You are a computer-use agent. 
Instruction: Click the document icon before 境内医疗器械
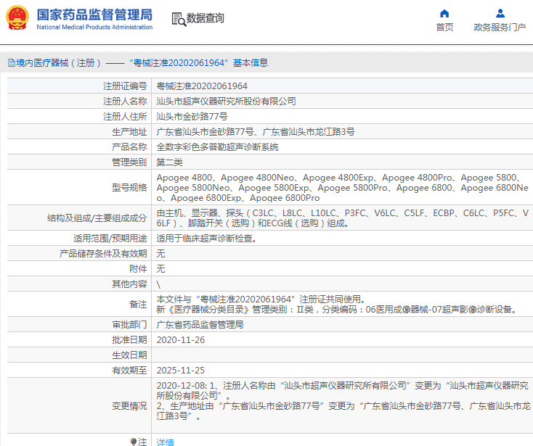(11, 63)
